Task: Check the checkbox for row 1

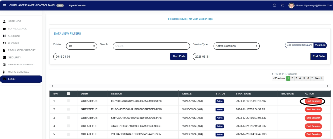Action: pyautogui.click(x=68, y=101)
